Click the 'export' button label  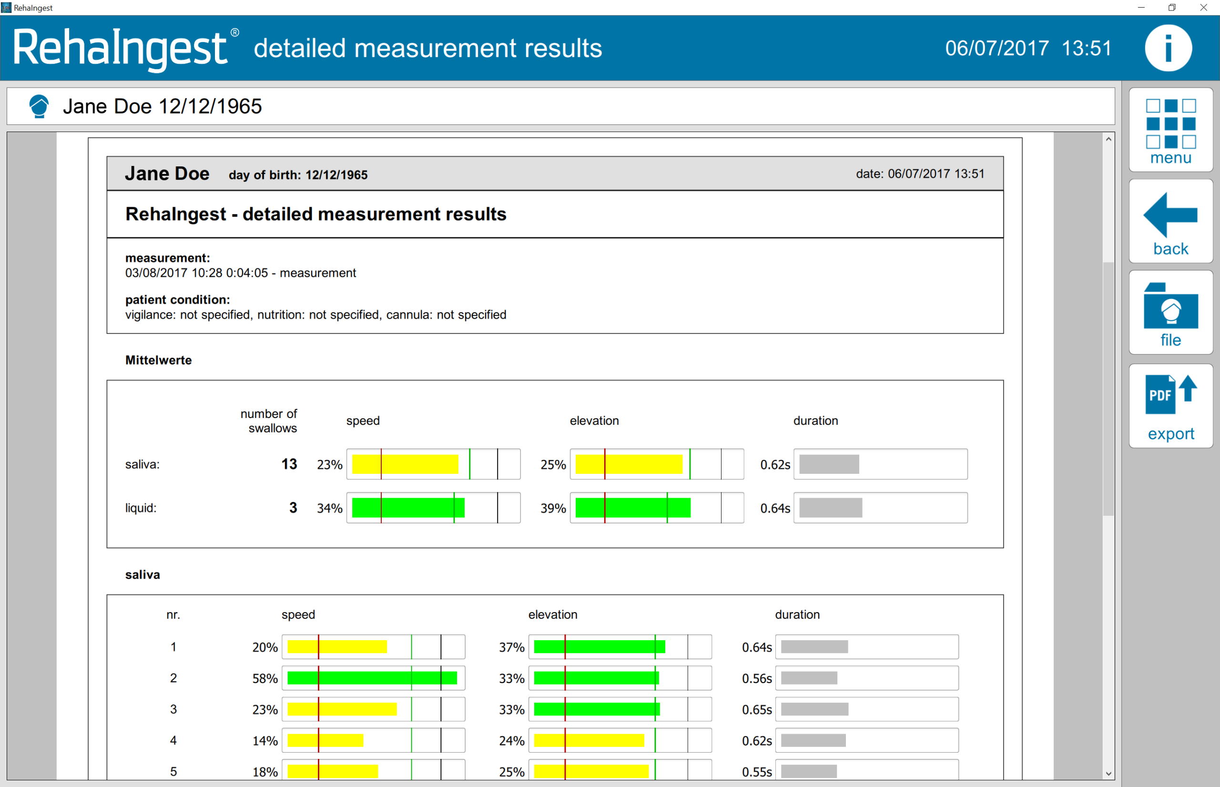[1170, 434]
